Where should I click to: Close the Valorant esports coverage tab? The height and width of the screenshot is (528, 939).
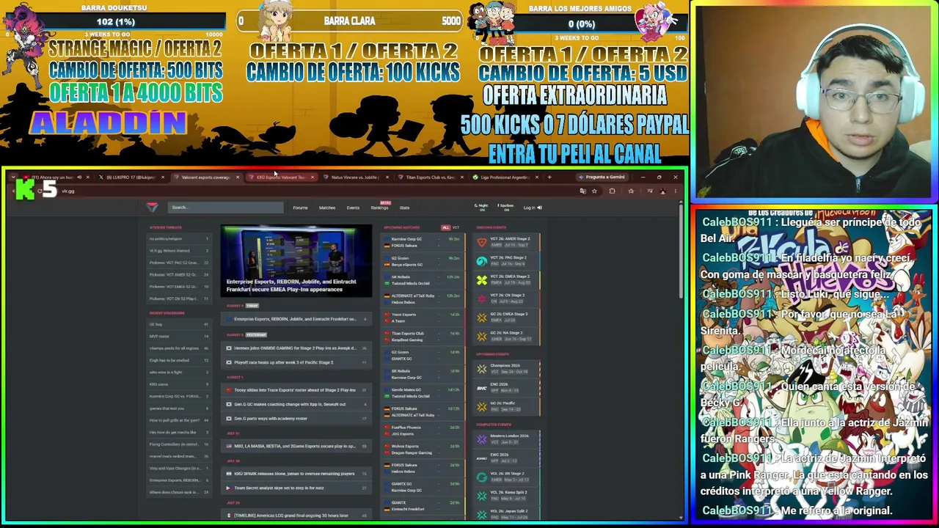tap(238, 177)
